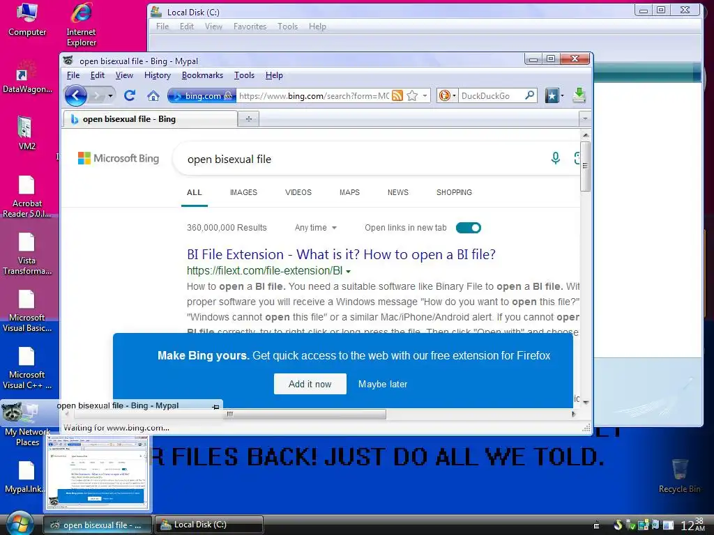Image resolution: width=714 pixels, height=535 pixels.
Task: Open the Bookmarks menu in Mypal
Action: [x=202, y=75]
